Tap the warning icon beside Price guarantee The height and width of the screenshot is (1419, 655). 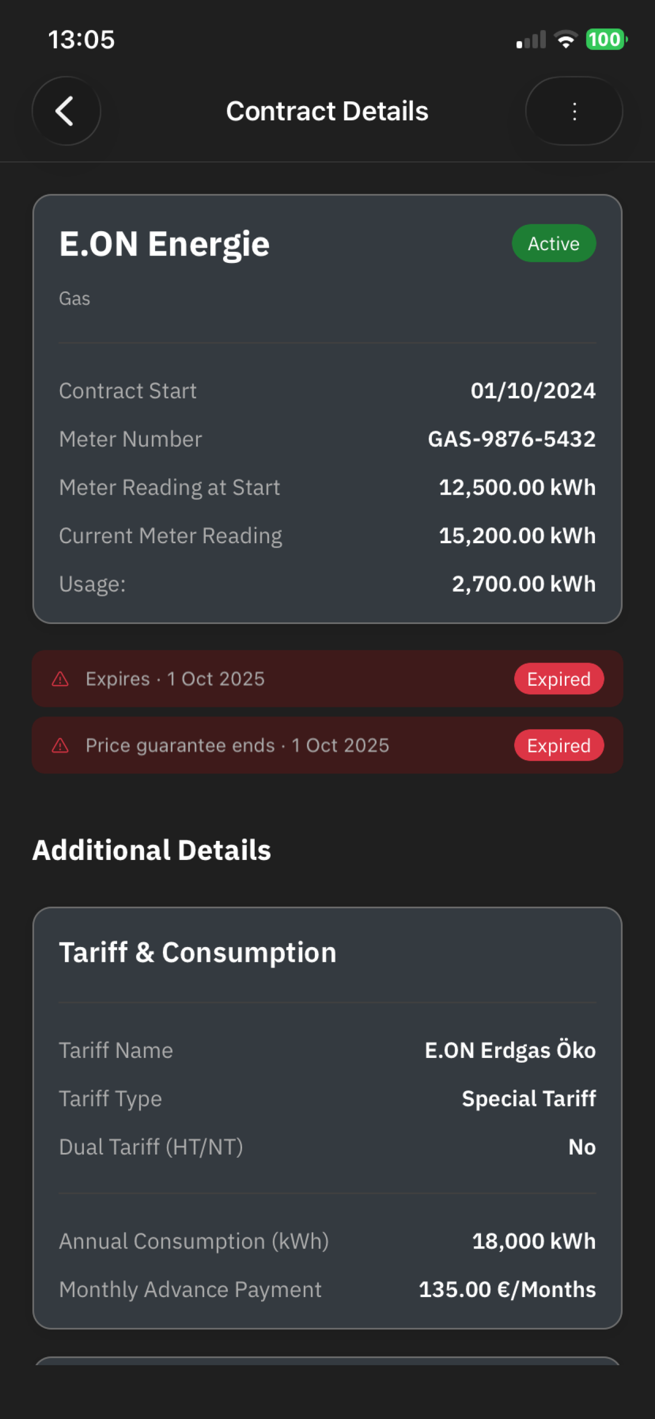60,745
